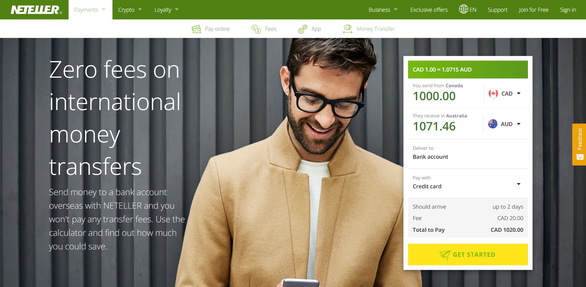Screen dimensions: 586x287
Task: Click the paper plane icon on Get Started
Action: click(x=444, y=255)
